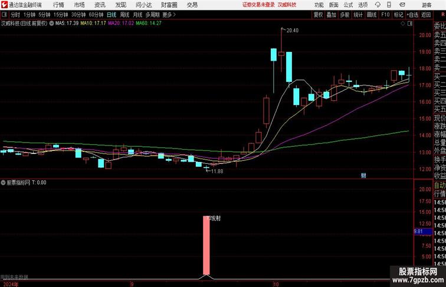Open the F10 company info button

coord(385,15)
